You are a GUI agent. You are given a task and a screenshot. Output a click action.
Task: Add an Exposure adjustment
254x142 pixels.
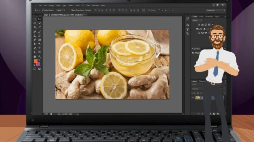(x=209, y=25)
